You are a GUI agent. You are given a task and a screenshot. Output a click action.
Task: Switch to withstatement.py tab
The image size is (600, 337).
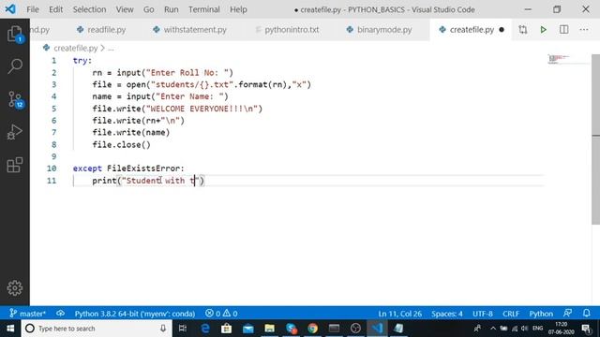(189, 29)
